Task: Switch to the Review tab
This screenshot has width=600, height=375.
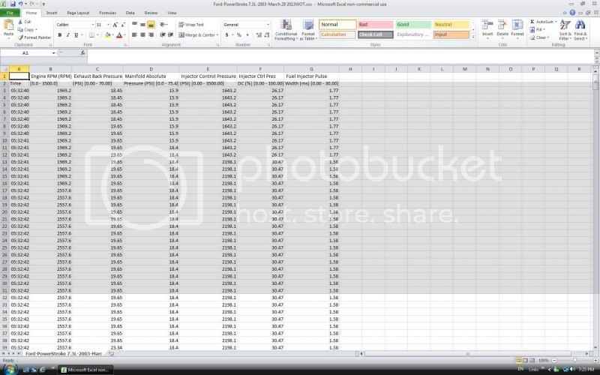Action: pos(151,13)
